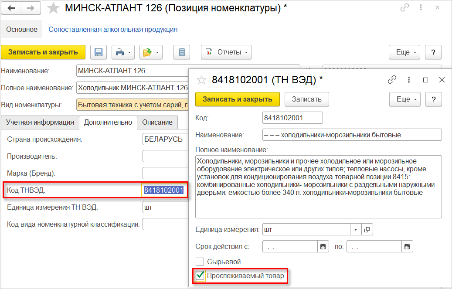Copy link icon in main window header

(404, 8)
